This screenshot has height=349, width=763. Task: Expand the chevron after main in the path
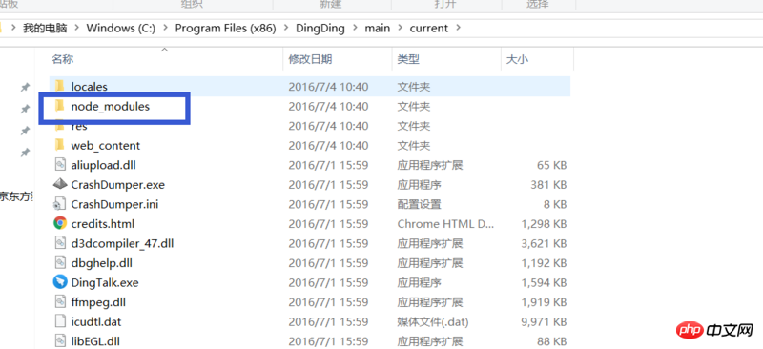[400, 29]
